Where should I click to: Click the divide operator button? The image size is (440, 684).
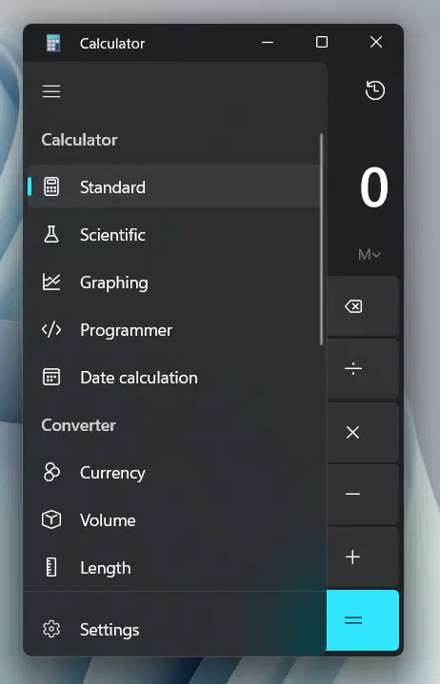(x=362, y=369)
